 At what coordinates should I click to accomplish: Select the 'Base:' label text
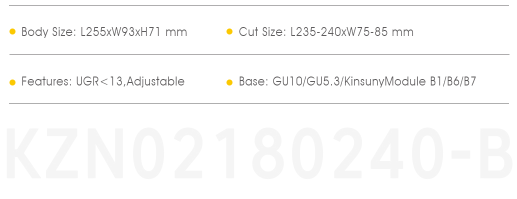tap(254, 81)
